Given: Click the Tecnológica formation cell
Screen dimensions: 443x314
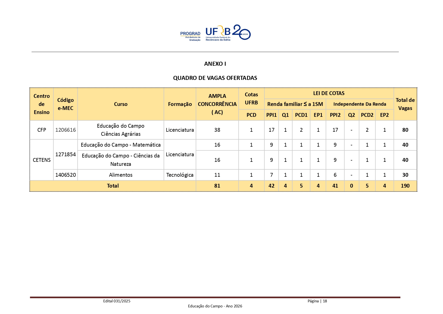Looking at the screenshot, I should [x=180, y=175].
